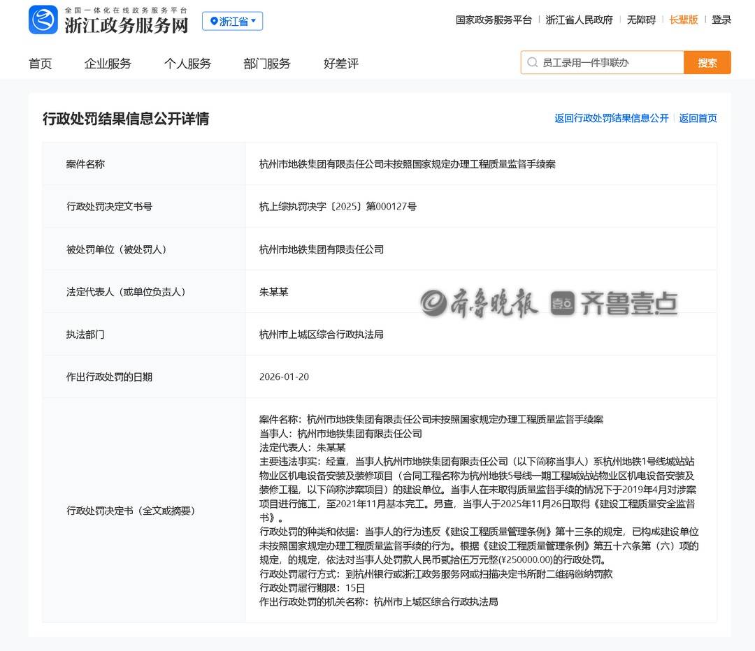Return via 返回行政处罚结果信息公开 link
This screenshot has height=651, width=755.
[612, 118]
